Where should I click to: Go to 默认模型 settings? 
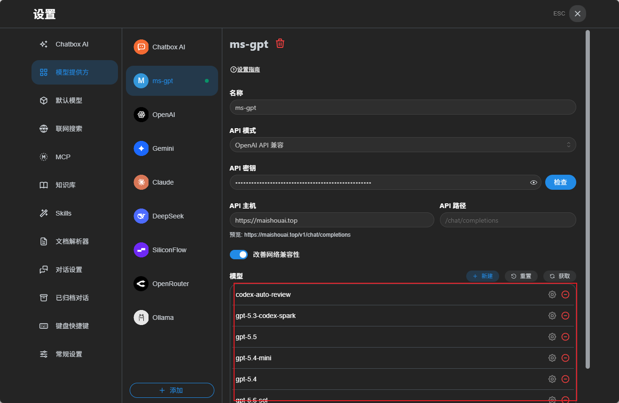[x=75, y=101]
